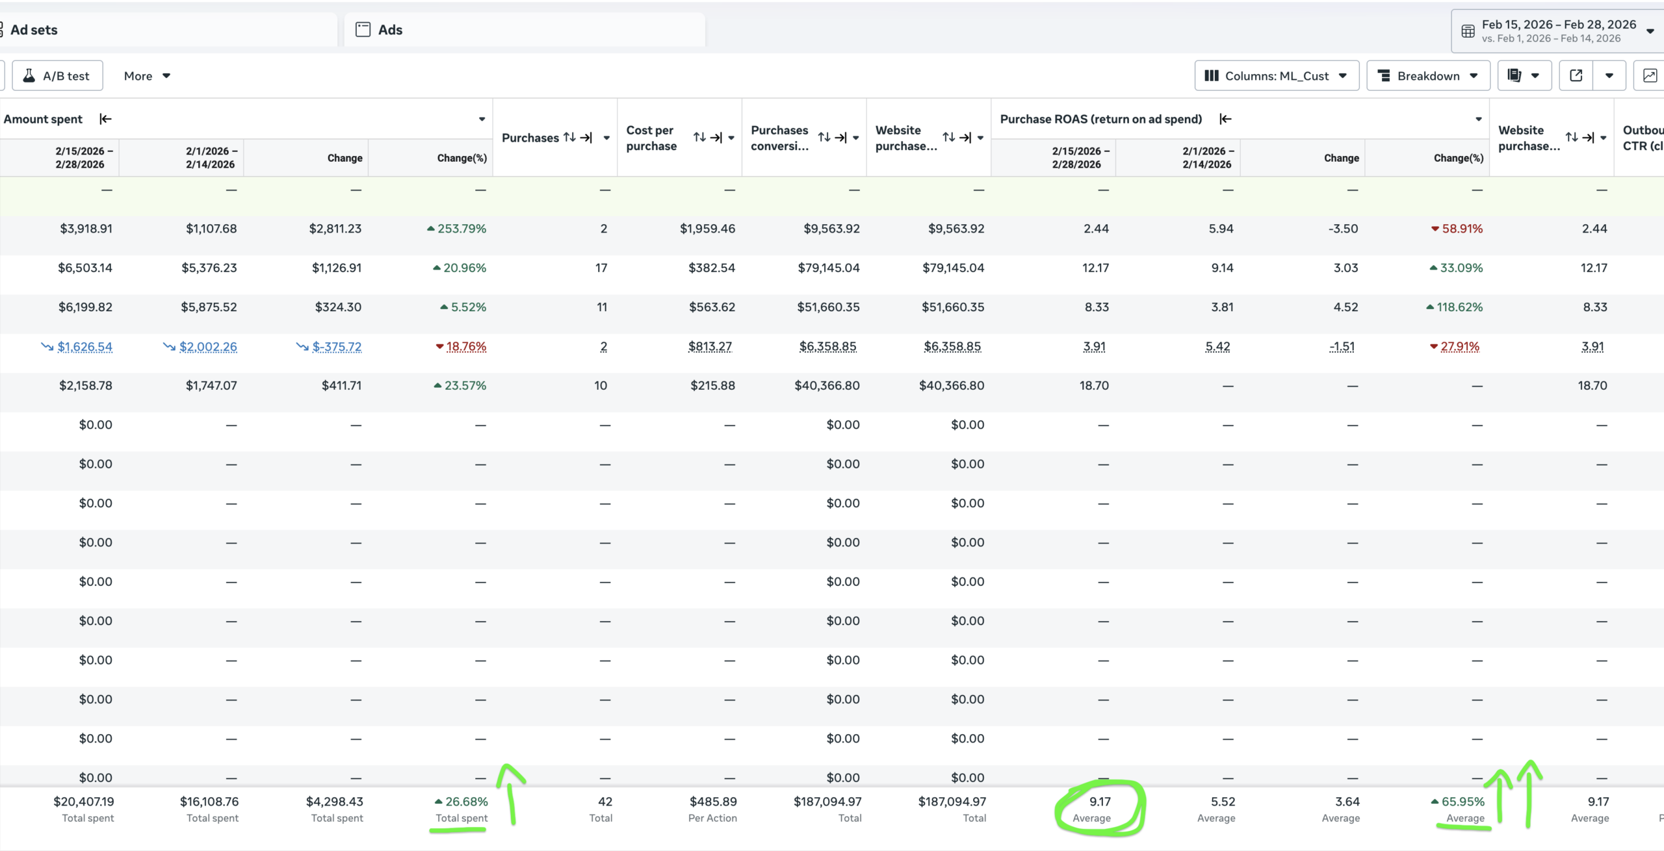Viewport: 1664px width, 851px height.
Task: Open export options dropdown arrow
Action: tap(1609, 76)
